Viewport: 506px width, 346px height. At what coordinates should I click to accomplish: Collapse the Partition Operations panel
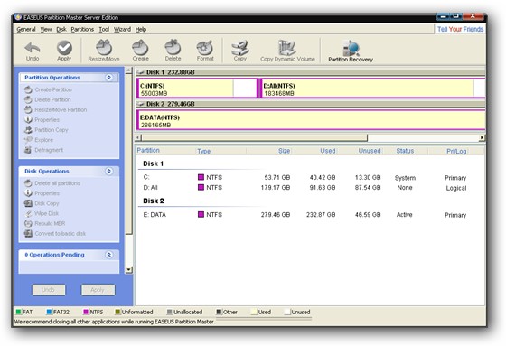tap(109, 78)
